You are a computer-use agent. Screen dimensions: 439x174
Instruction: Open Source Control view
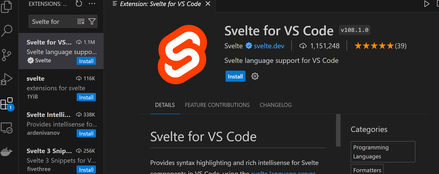point(7,55)
